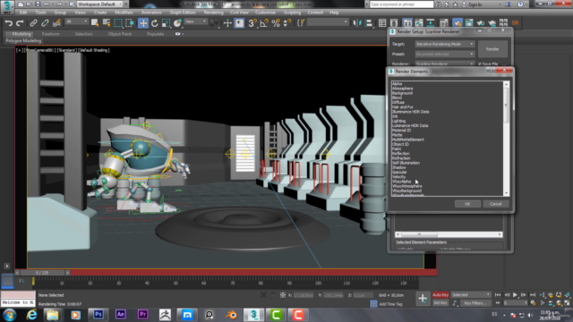Click the time slider handle 0 / 135
This screenshot has height=322, width=573.
click(x=42, y=273)
